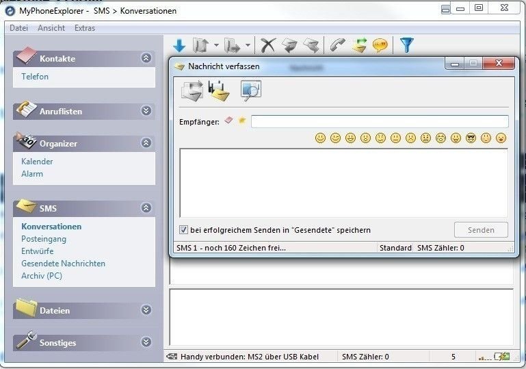Click the orange speech bubble chat icon
526x369 pixels.
[380, 45]
